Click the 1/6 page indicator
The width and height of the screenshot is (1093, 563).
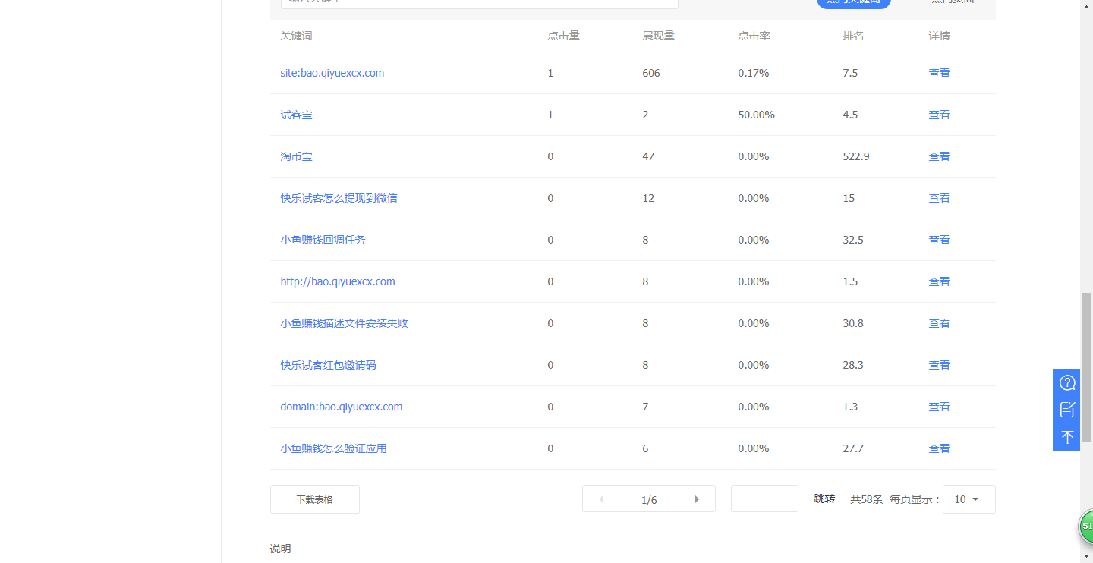coord(649,500)
